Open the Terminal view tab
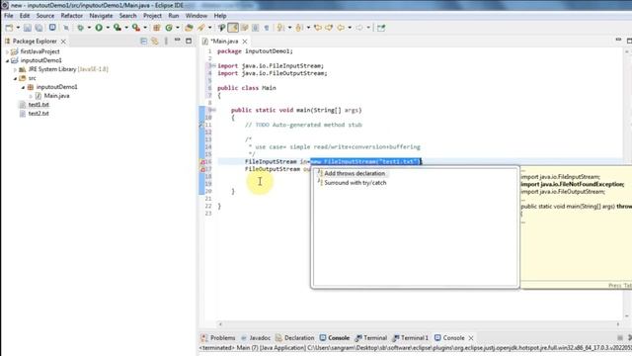This screenshot has width=632, height=356. pos(371,338)
